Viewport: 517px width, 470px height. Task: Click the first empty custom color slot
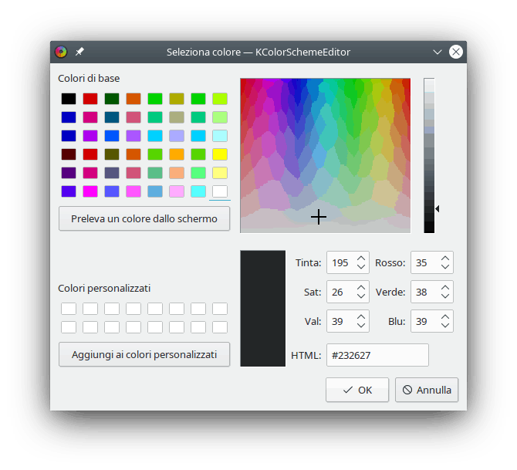69,309
